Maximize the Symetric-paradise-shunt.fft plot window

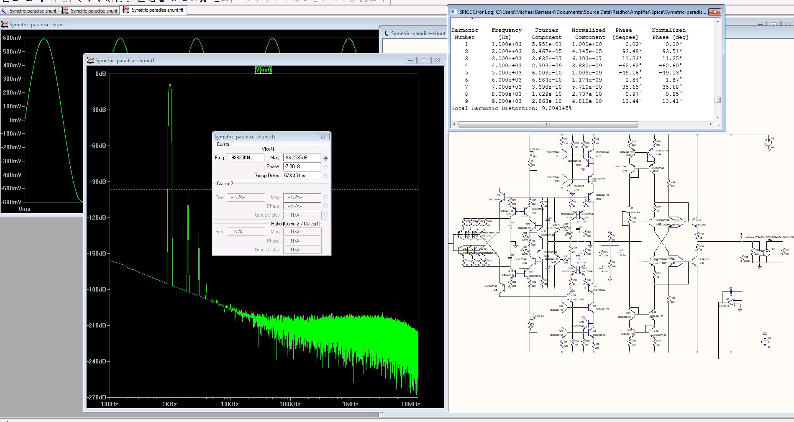tap(424, 61)
